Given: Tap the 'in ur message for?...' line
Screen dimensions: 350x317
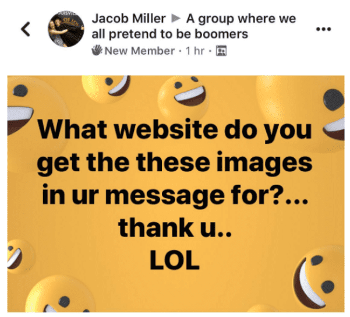Looking at the screenshot, I should (x=175, y=195).
